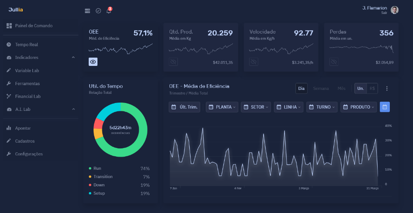The height and width of the screenshot is (213, 413).
Task: Switch chart to Semana view
Action: 321,89
